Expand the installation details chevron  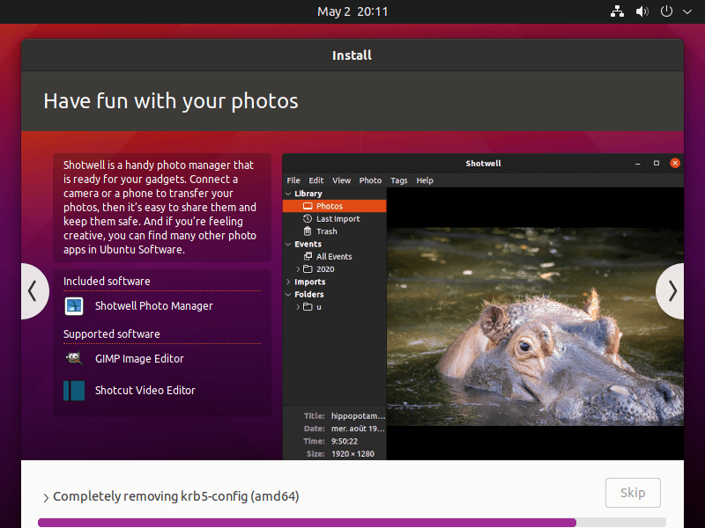tap(46, 497)
